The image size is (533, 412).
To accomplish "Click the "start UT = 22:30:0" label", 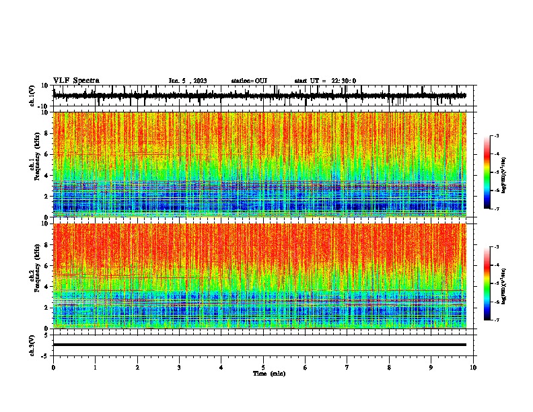I will (x=325, y=81).
